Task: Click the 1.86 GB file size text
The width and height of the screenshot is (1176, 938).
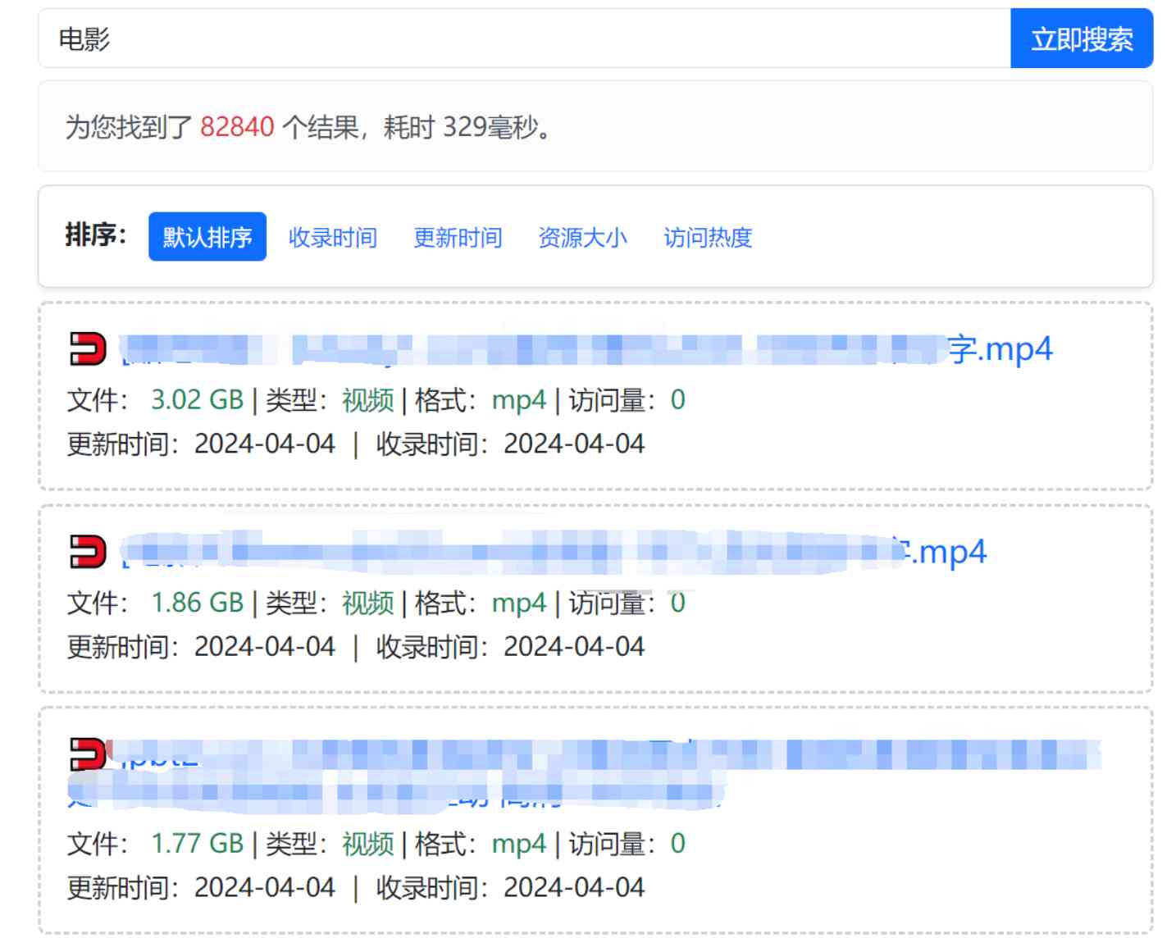Action: tap(198, 603)
